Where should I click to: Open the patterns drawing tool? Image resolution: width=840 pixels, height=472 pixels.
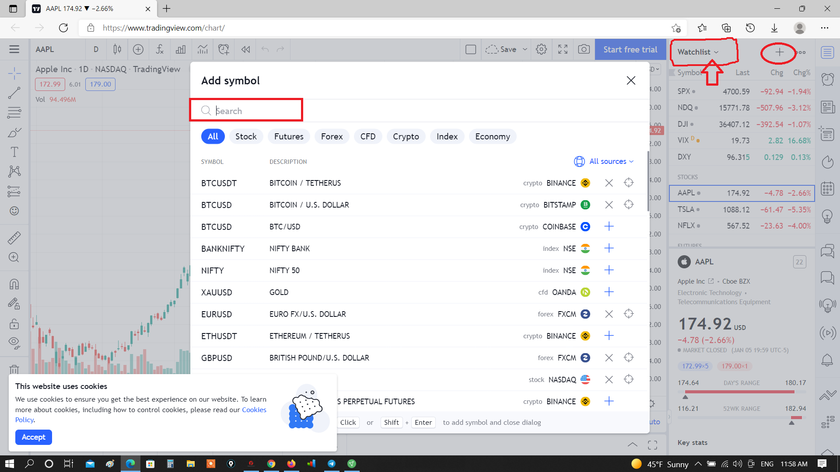point(14,171)
